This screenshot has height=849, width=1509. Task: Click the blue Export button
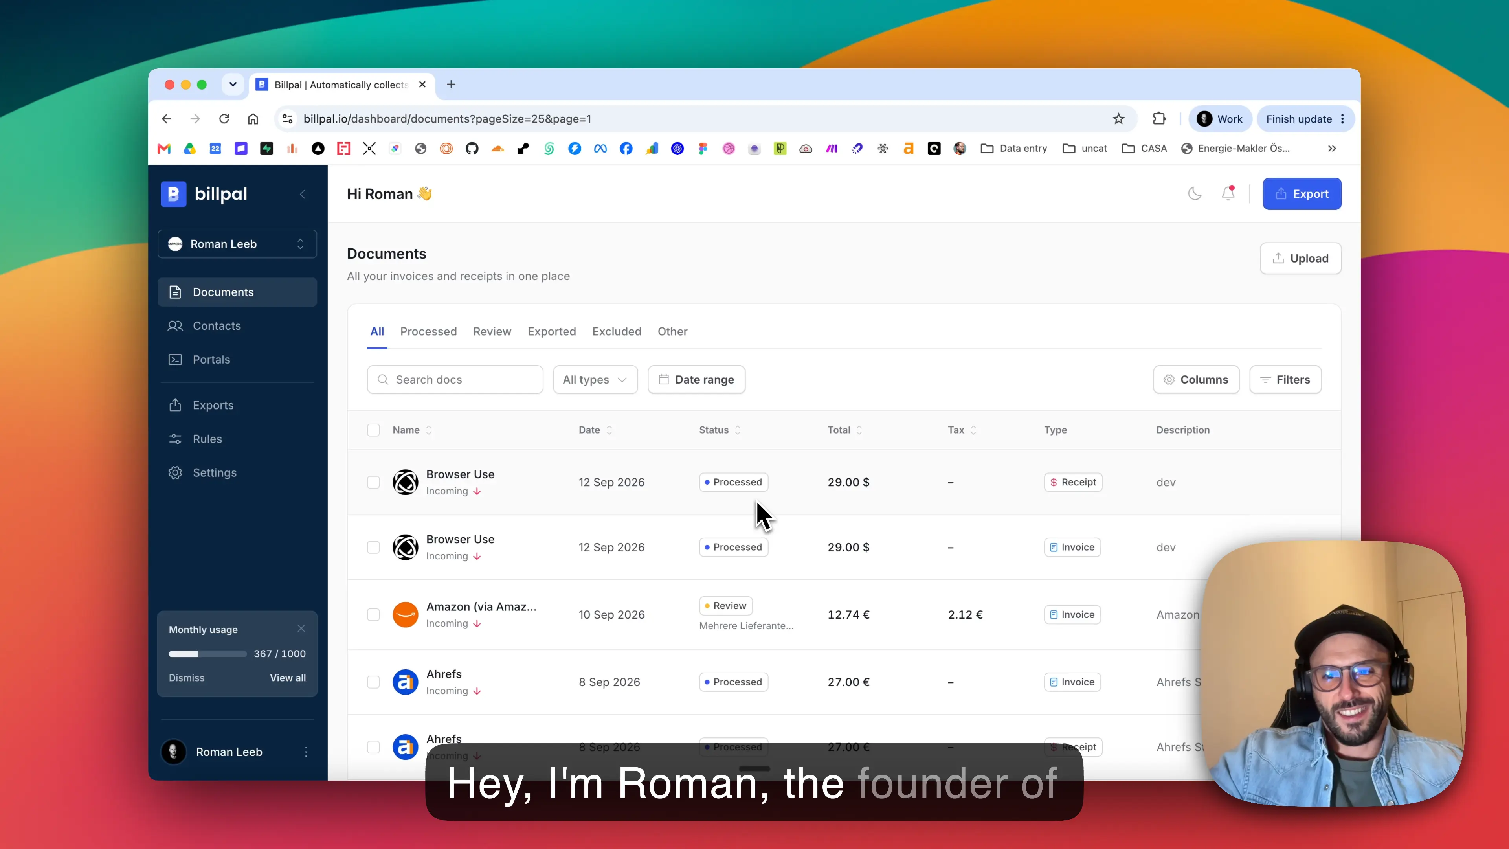pos(1302,194)
